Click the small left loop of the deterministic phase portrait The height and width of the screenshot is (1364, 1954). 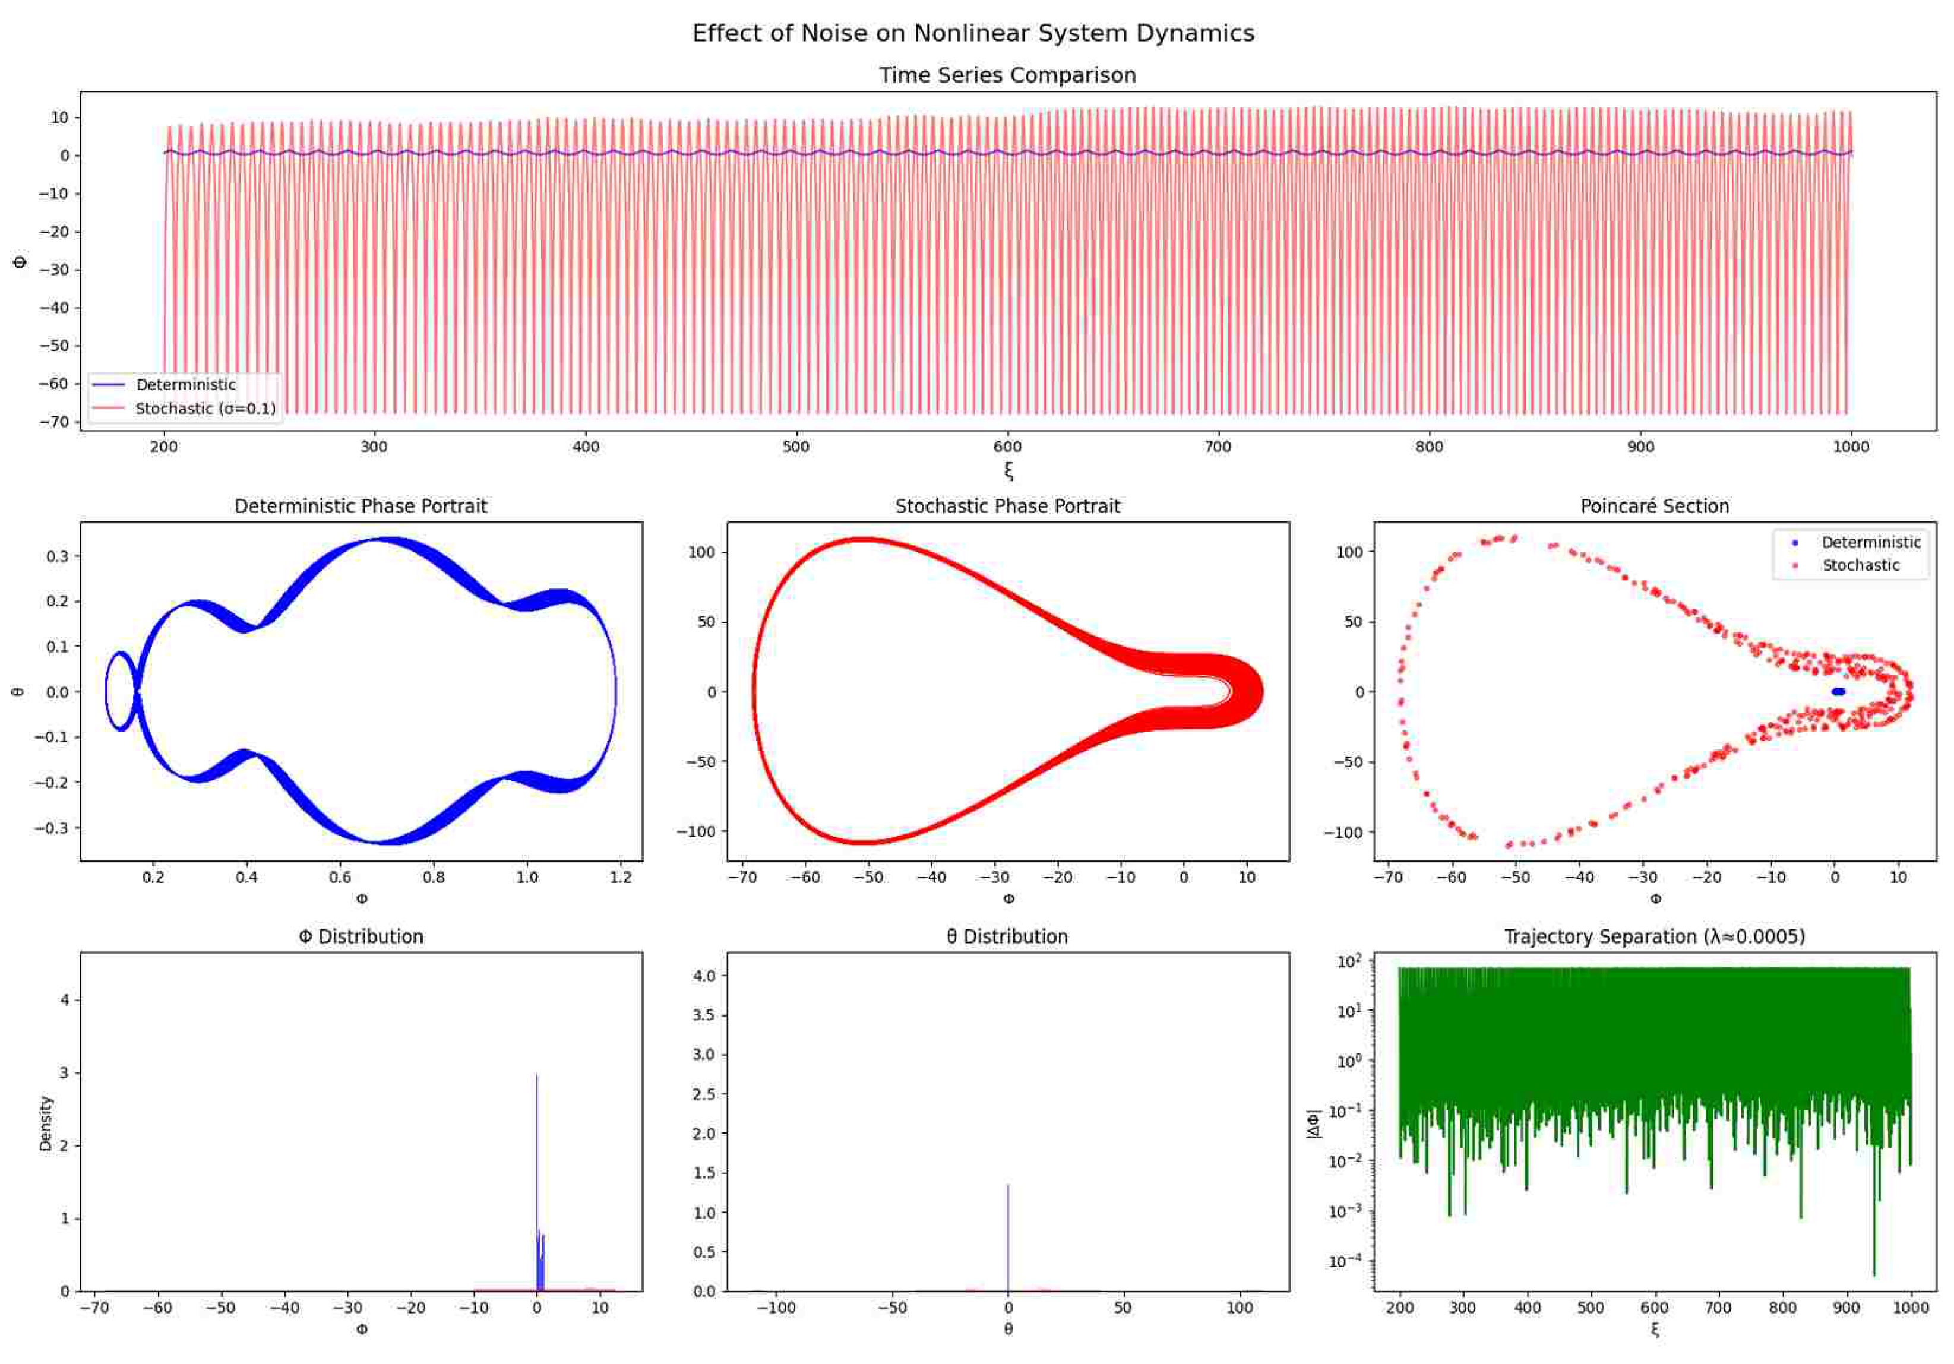pos(121,691)
